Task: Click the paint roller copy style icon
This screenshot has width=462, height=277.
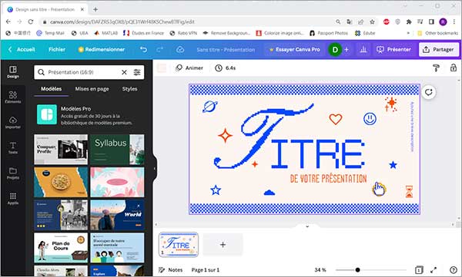Action: (x=436, y=68)
